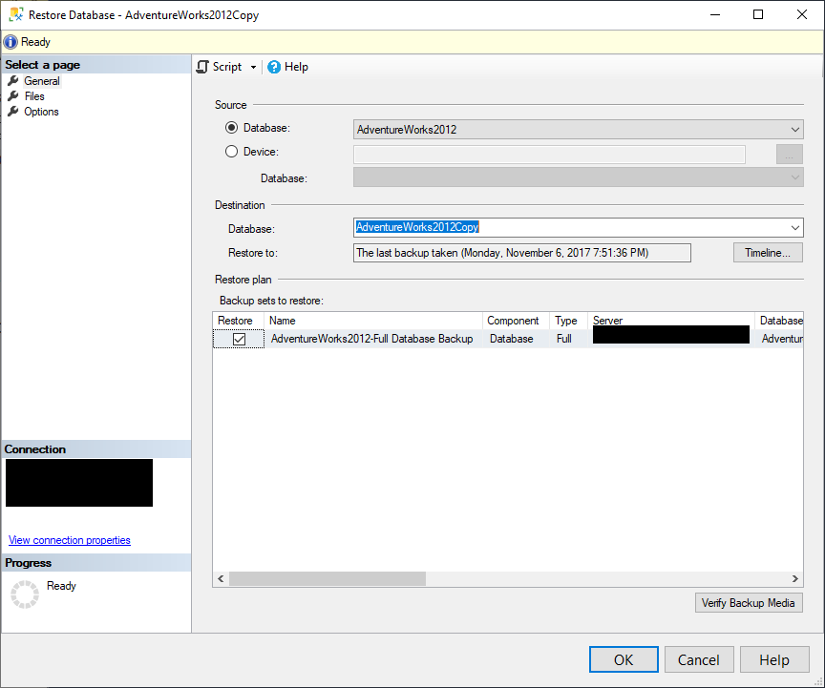Screen dimensions: 825x688
Task: Click View connection properties link
Action: (70, 540)
